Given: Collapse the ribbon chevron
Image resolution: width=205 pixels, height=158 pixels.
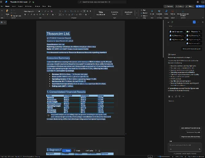Looking at the screenshot, I should (x=203, y=18).
